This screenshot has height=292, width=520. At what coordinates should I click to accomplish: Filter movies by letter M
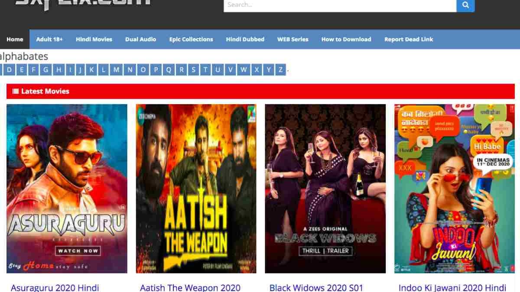[116, 70]
